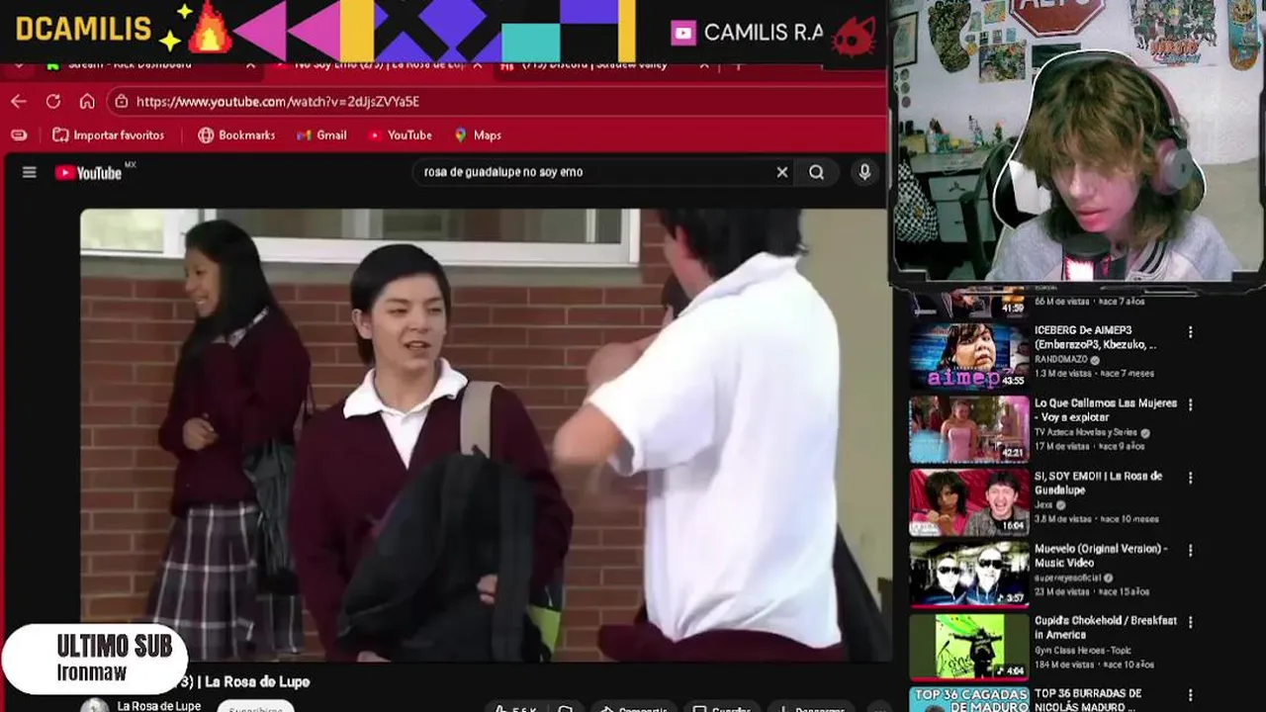The width and height of the screenshot is (1266, 712).
Task: Open options menu for ICEBERG De AIMEP3 video
Action: pos(1190,332)
